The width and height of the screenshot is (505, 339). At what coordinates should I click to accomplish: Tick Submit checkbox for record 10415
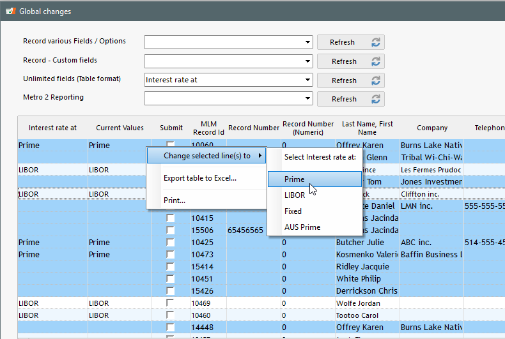170,218
